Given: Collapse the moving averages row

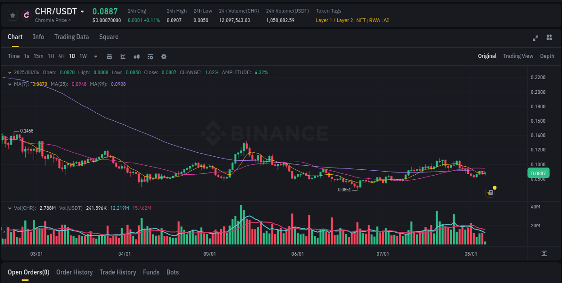Looking at the screenshot, I should [9, 84].
